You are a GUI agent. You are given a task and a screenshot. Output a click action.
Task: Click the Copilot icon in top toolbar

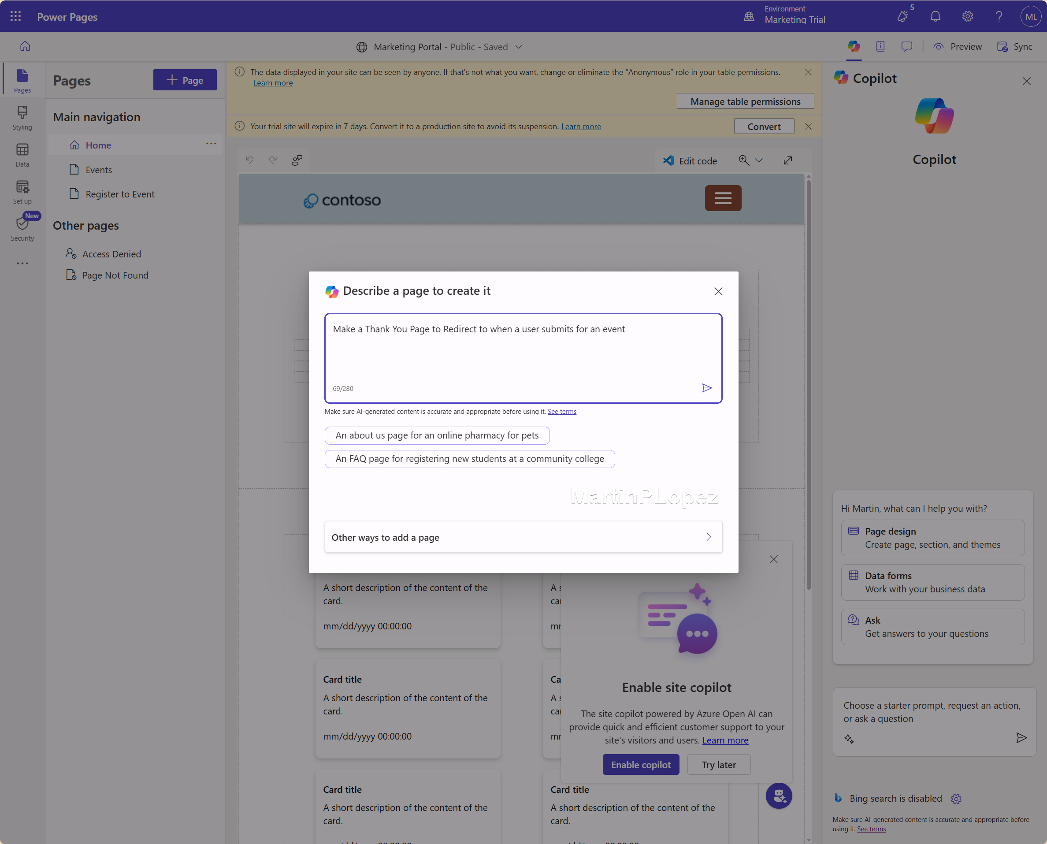[x=854, y=47]
